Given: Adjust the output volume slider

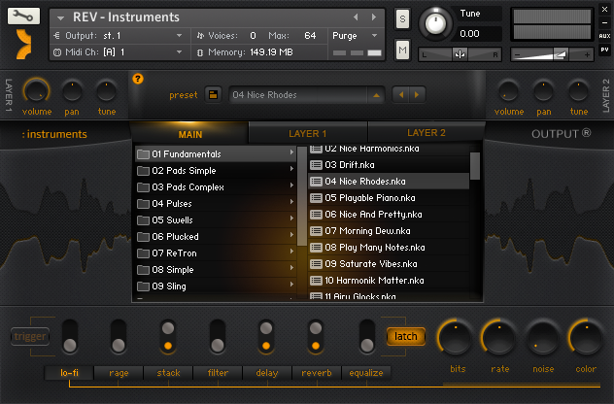Looking at the screenshot, I should [x=552, y=54].
